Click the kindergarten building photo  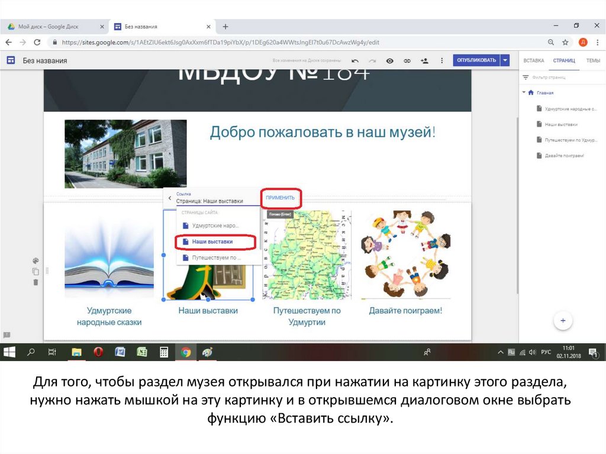point(125,154)
